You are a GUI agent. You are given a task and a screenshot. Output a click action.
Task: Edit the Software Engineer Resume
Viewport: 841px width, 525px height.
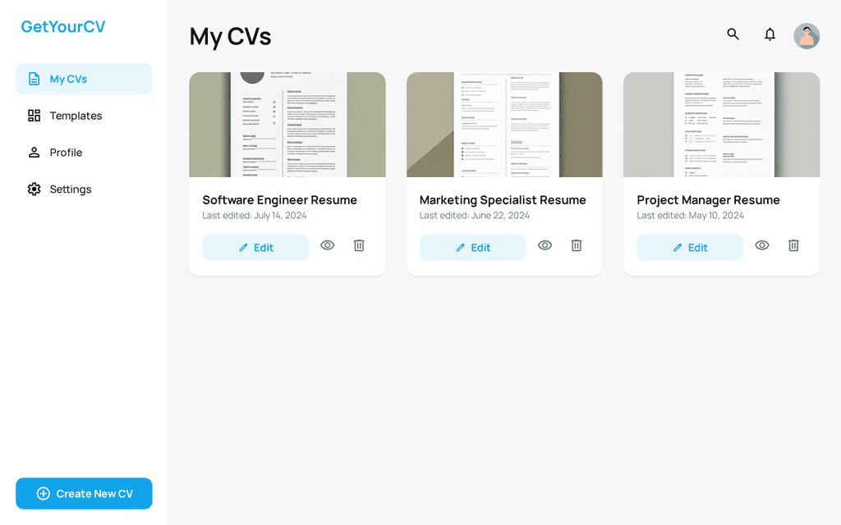(255, 248)
